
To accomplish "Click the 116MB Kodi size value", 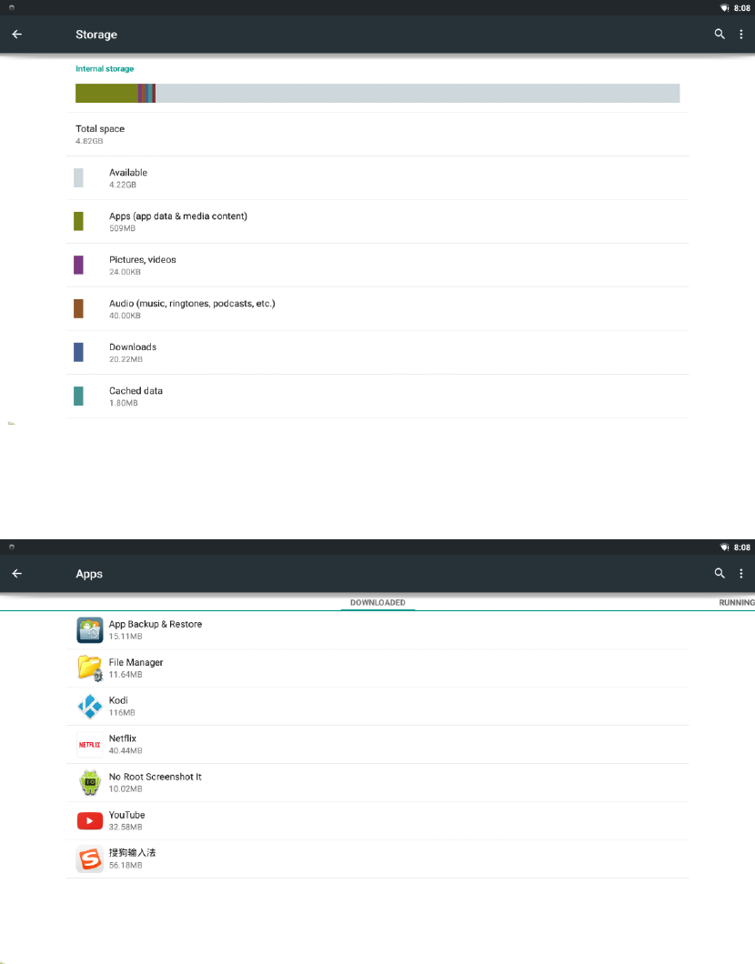I will 122,713.
